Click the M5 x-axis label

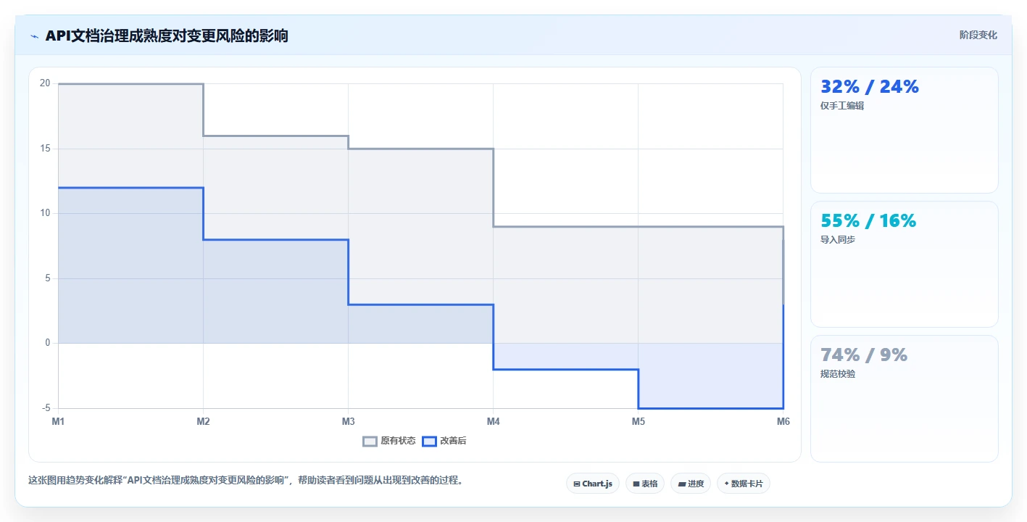[638, 421]
